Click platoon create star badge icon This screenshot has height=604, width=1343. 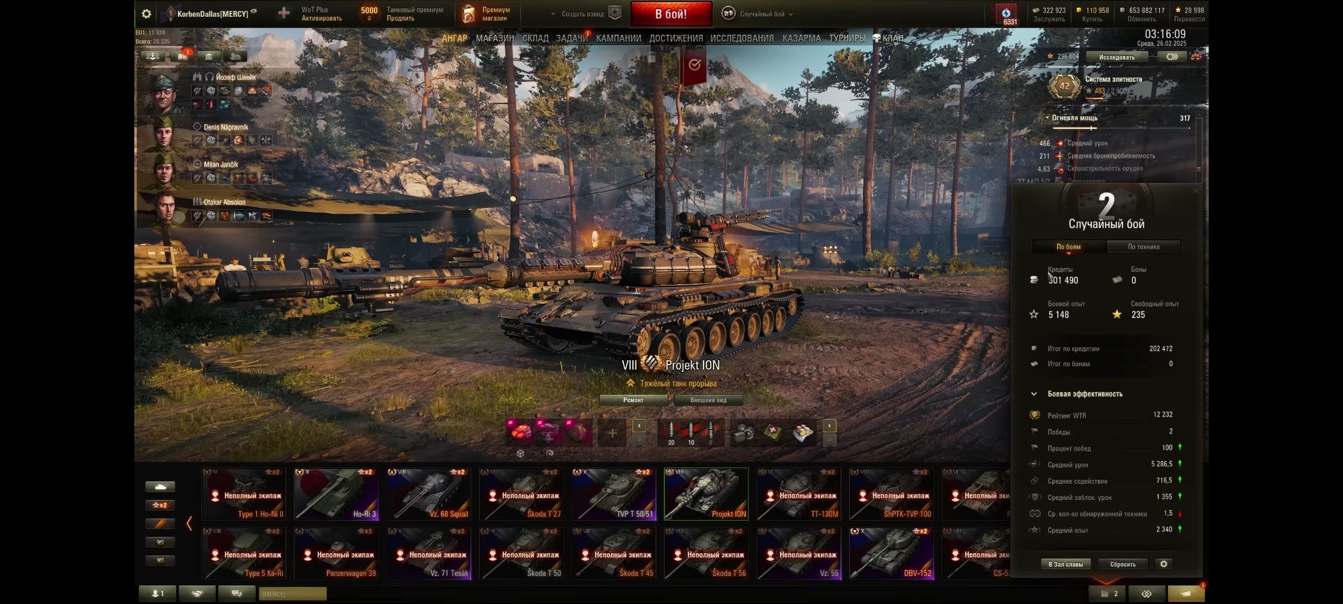[614, 13]
